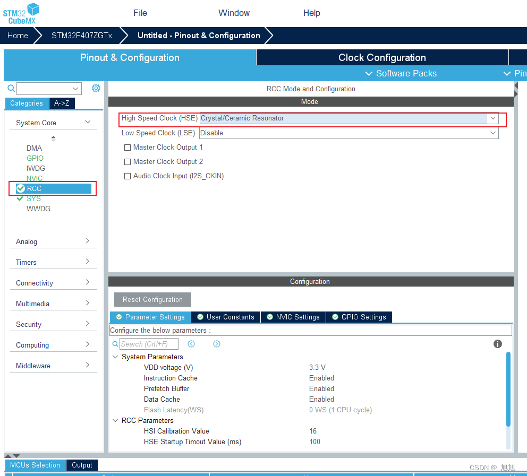
Task: Click Prefetch Buffer Enabled value
Action: 321,388
